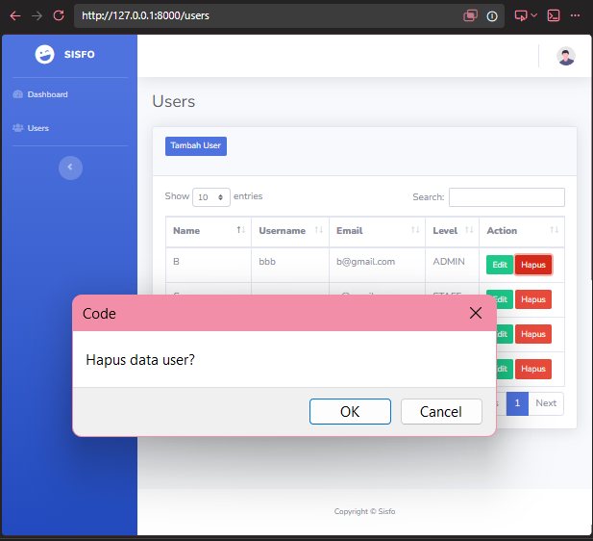Viewport: 593px width, 541px height.
Task: Open the site info circle icon
Action: [492, 16]
